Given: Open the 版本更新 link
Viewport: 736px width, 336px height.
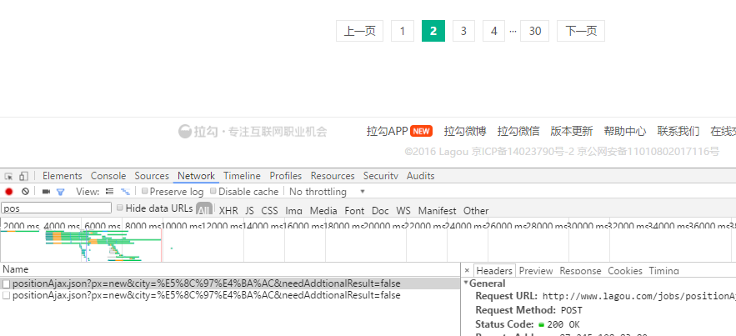Looking at the screenshot, I should pos(572,132).
